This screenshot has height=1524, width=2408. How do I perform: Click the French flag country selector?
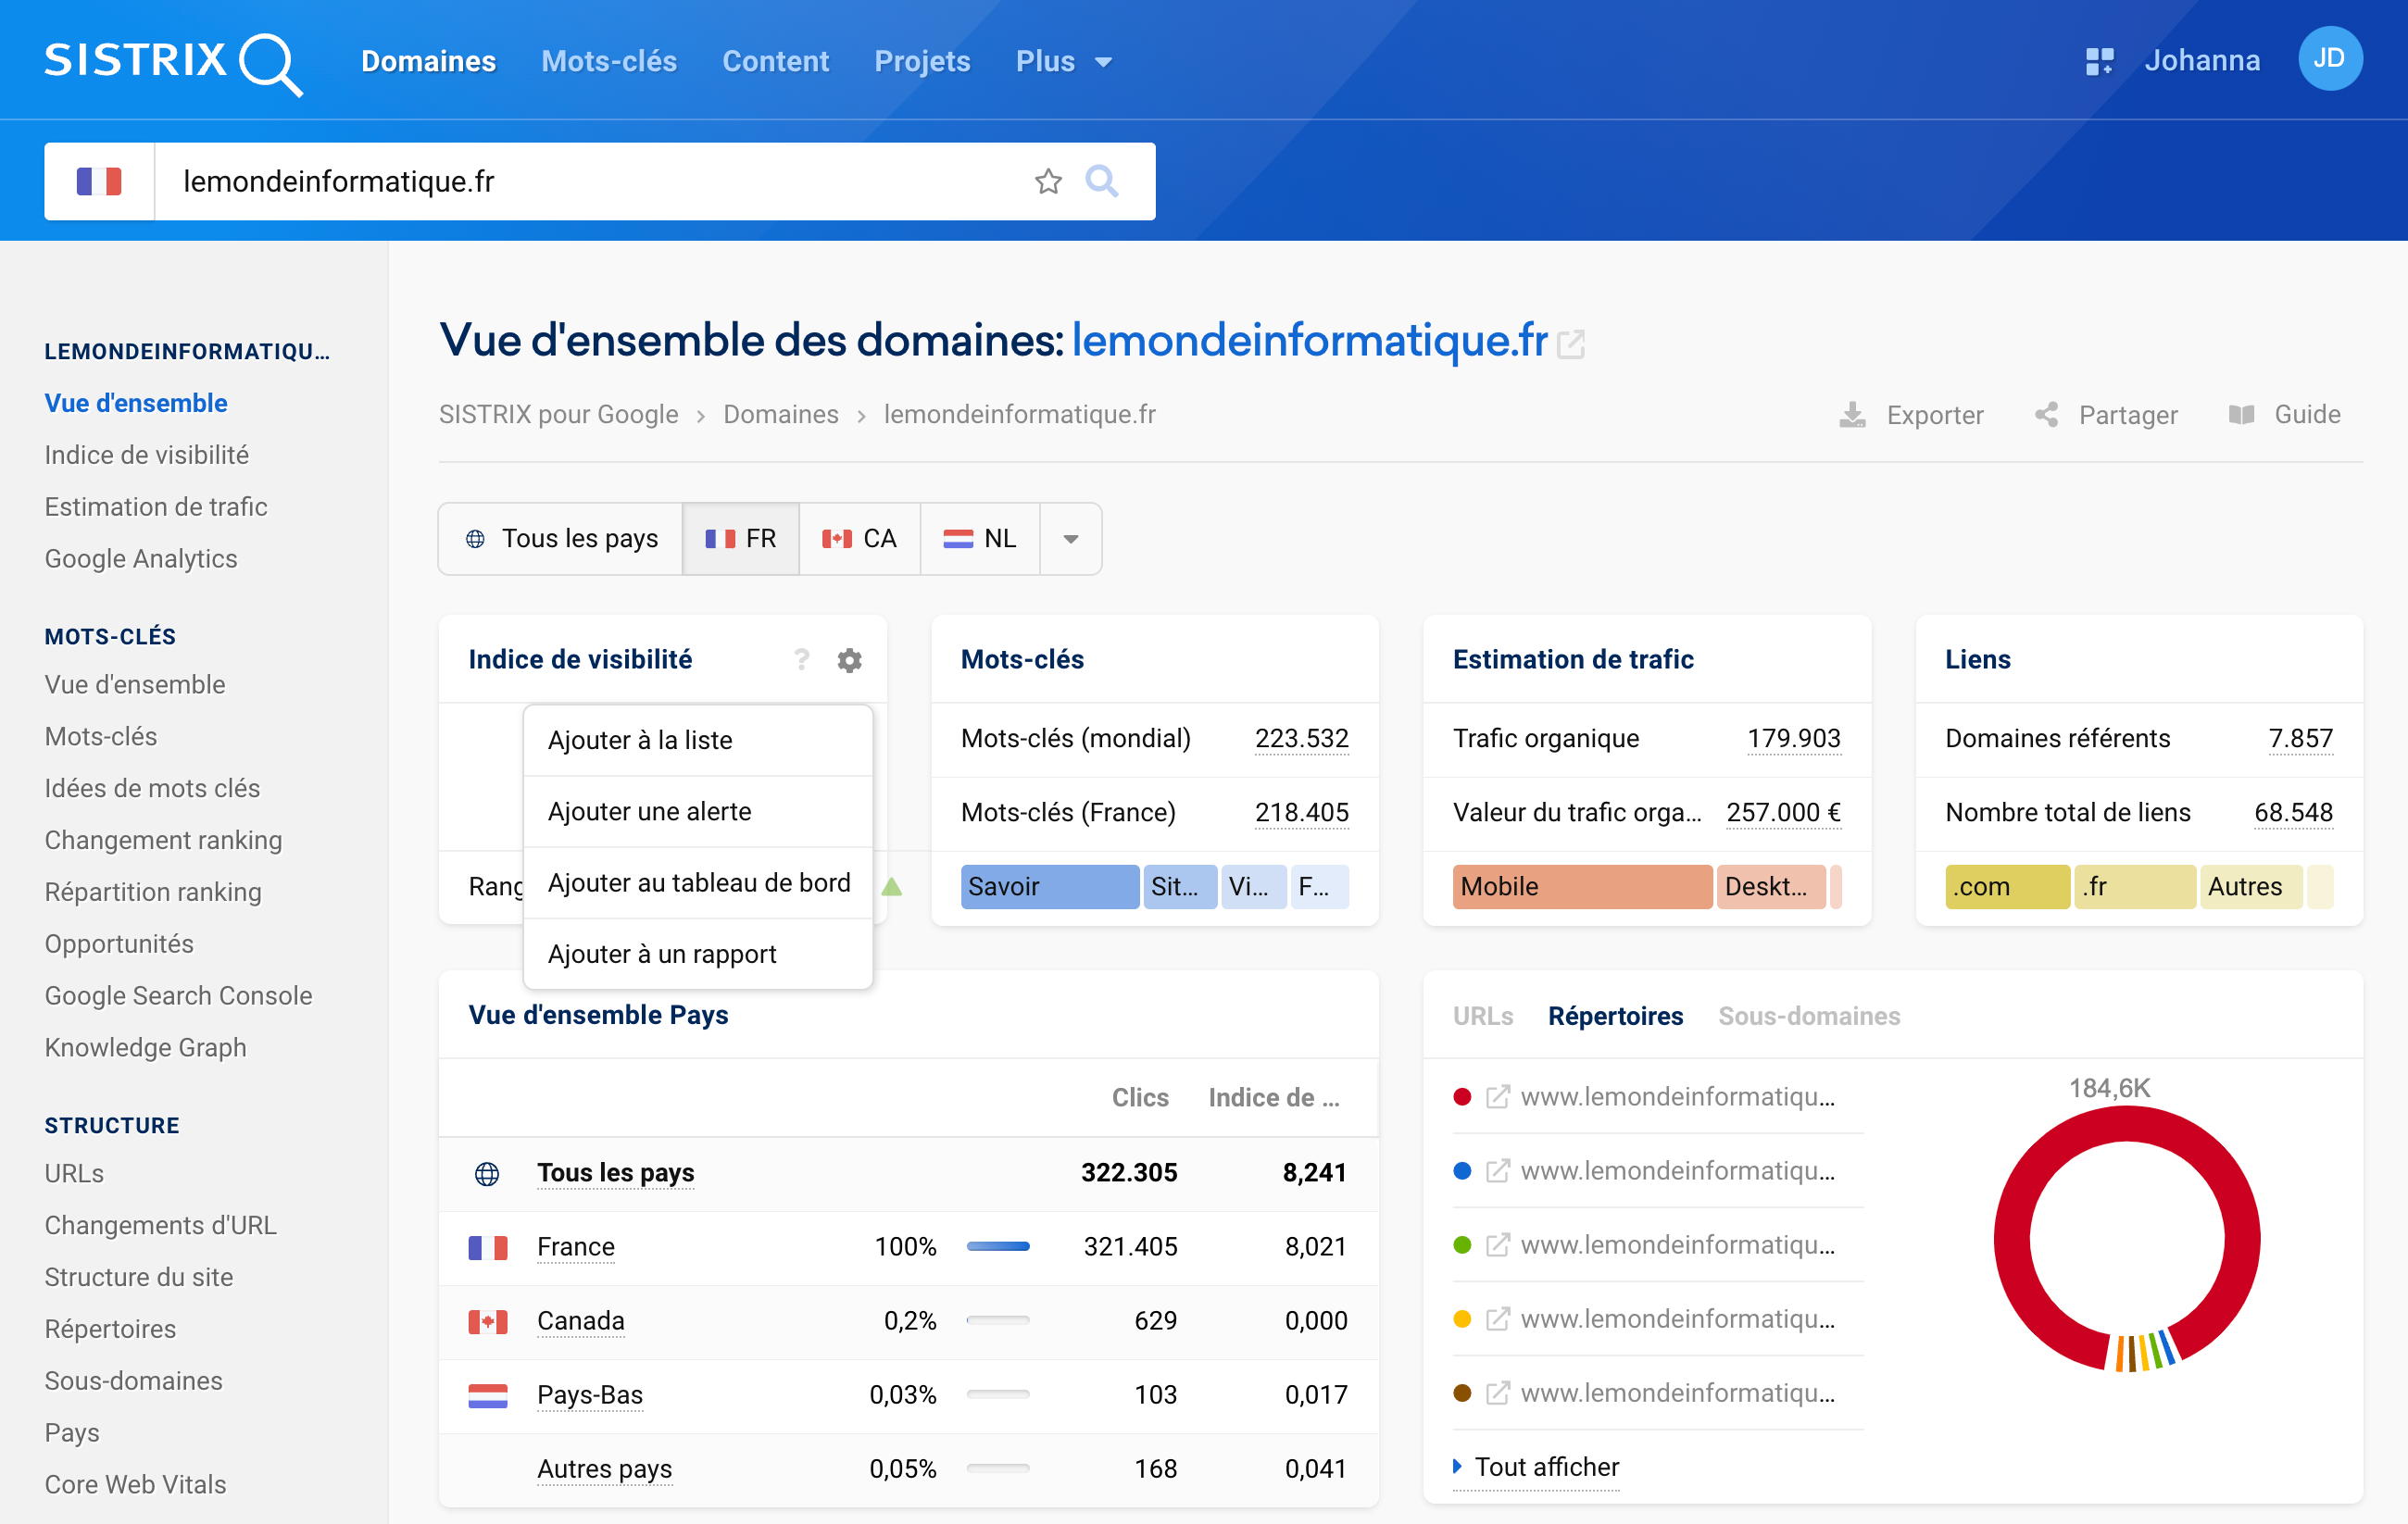(x=99, y=181)
